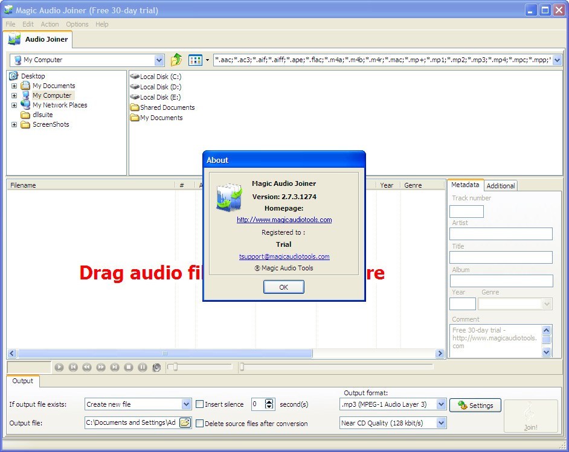Open the magicaudiotools.com homepage link

point(284,220)
